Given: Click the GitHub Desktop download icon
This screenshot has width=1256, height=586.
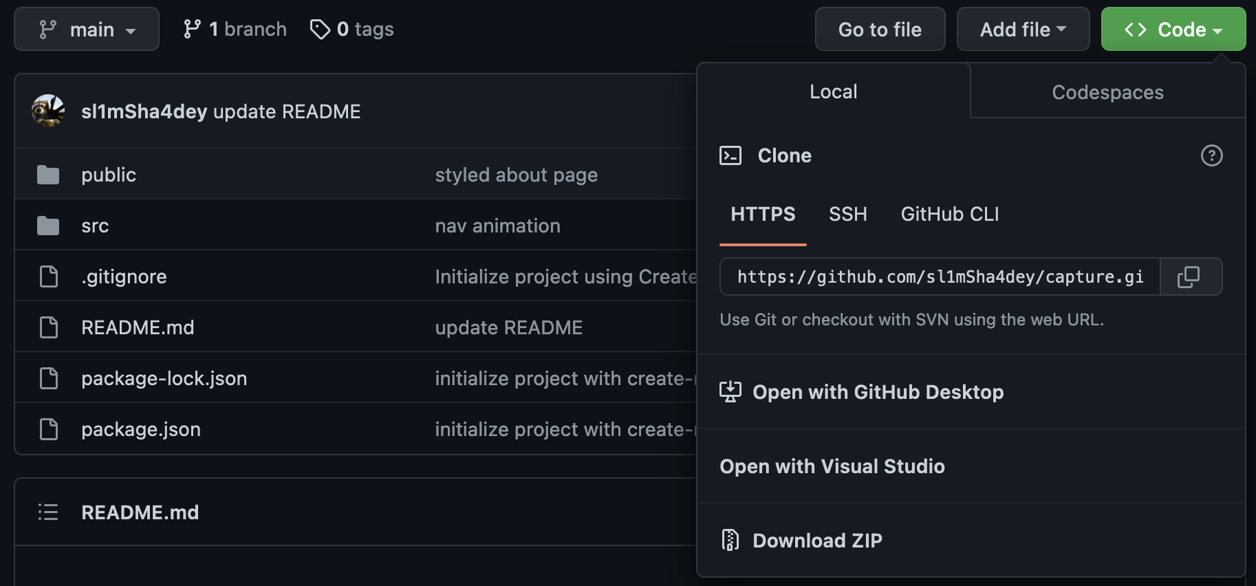Looking at the screenshot, I should pyautogui.click(x=730, y=391).
